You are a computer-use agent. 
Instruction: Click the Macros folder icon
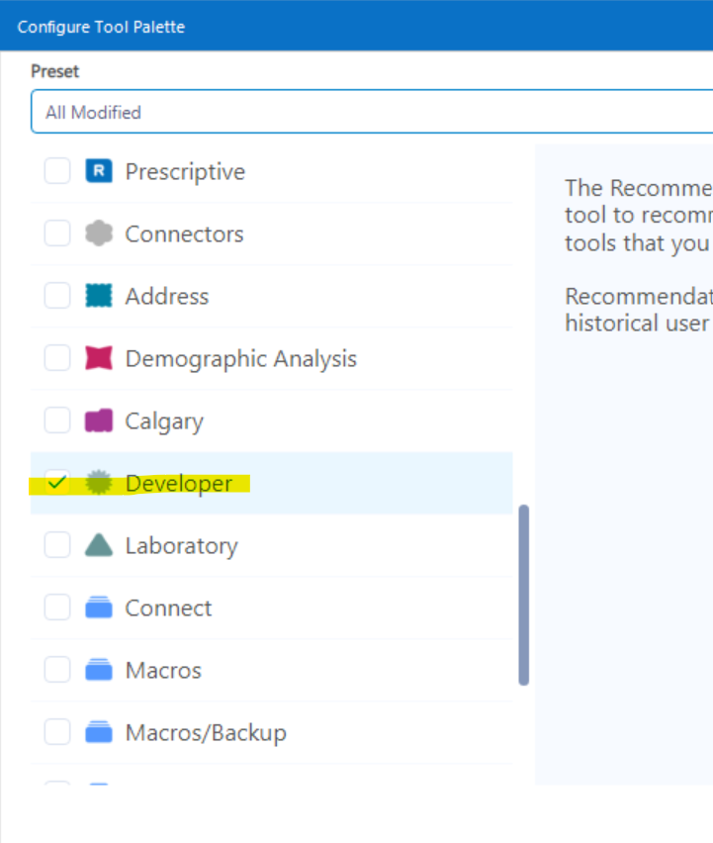tap(99, 670)
